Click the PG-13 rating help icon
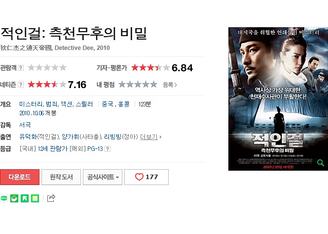Image resolution: width=328 pixels, height=234 pixels. pos(108,149)
